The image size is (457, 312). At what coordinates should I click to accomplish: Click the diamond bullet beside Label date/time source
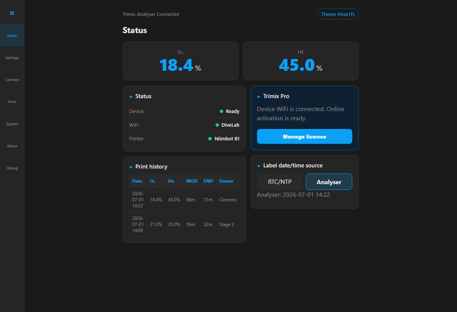[x=259, y=166]
